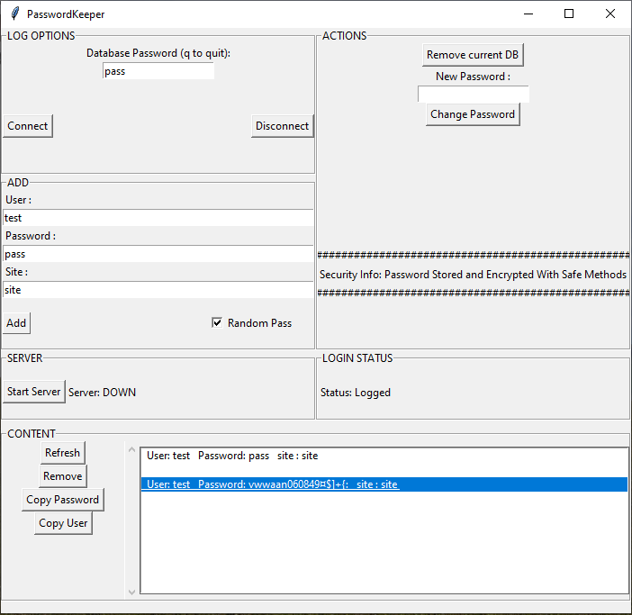Copy the selected entry's password
632x615 pixels.
[63, 500]
